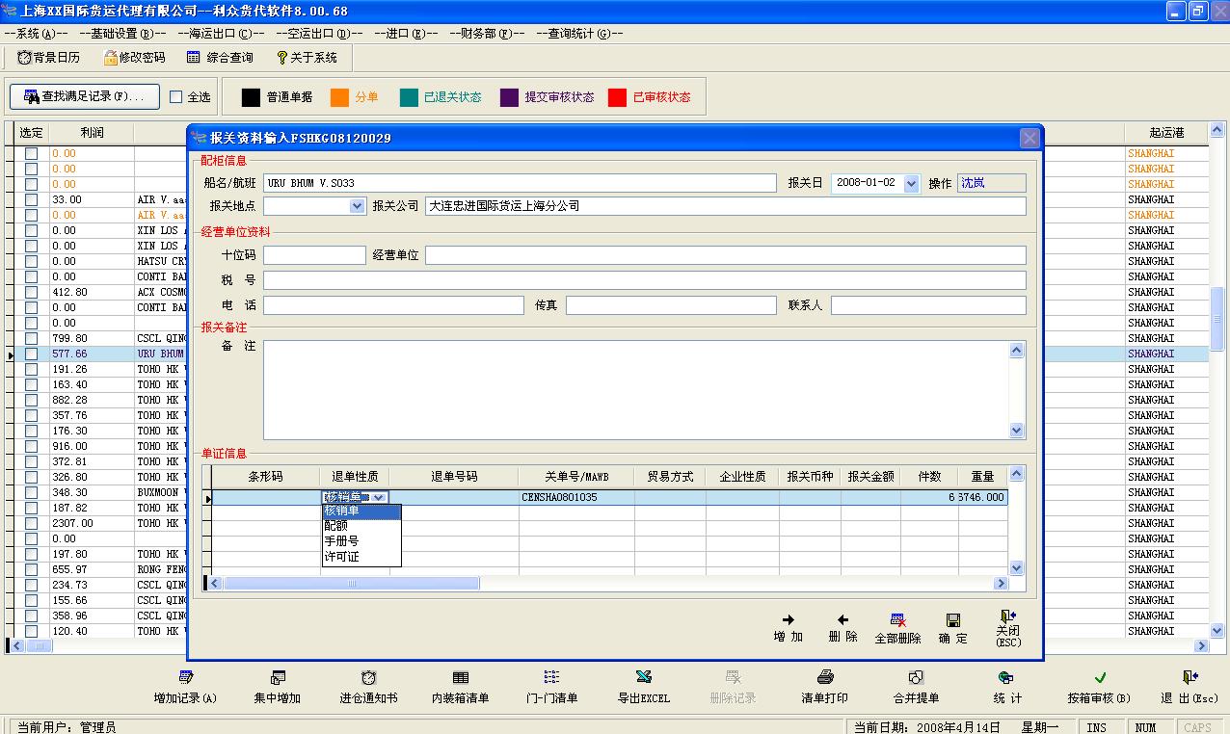Click 关闭(ESC) icon in dialog

[1008, 616]
